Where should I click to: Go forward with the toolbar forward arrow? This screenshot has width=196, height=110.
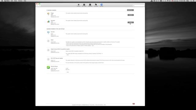click(39, 5)
